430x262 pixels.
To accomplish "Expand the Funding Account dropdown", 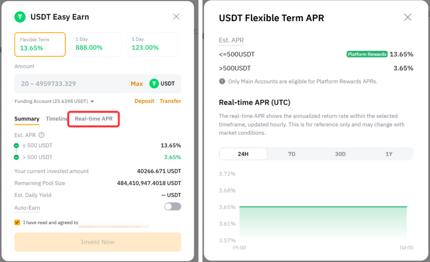I will [92, 101].
